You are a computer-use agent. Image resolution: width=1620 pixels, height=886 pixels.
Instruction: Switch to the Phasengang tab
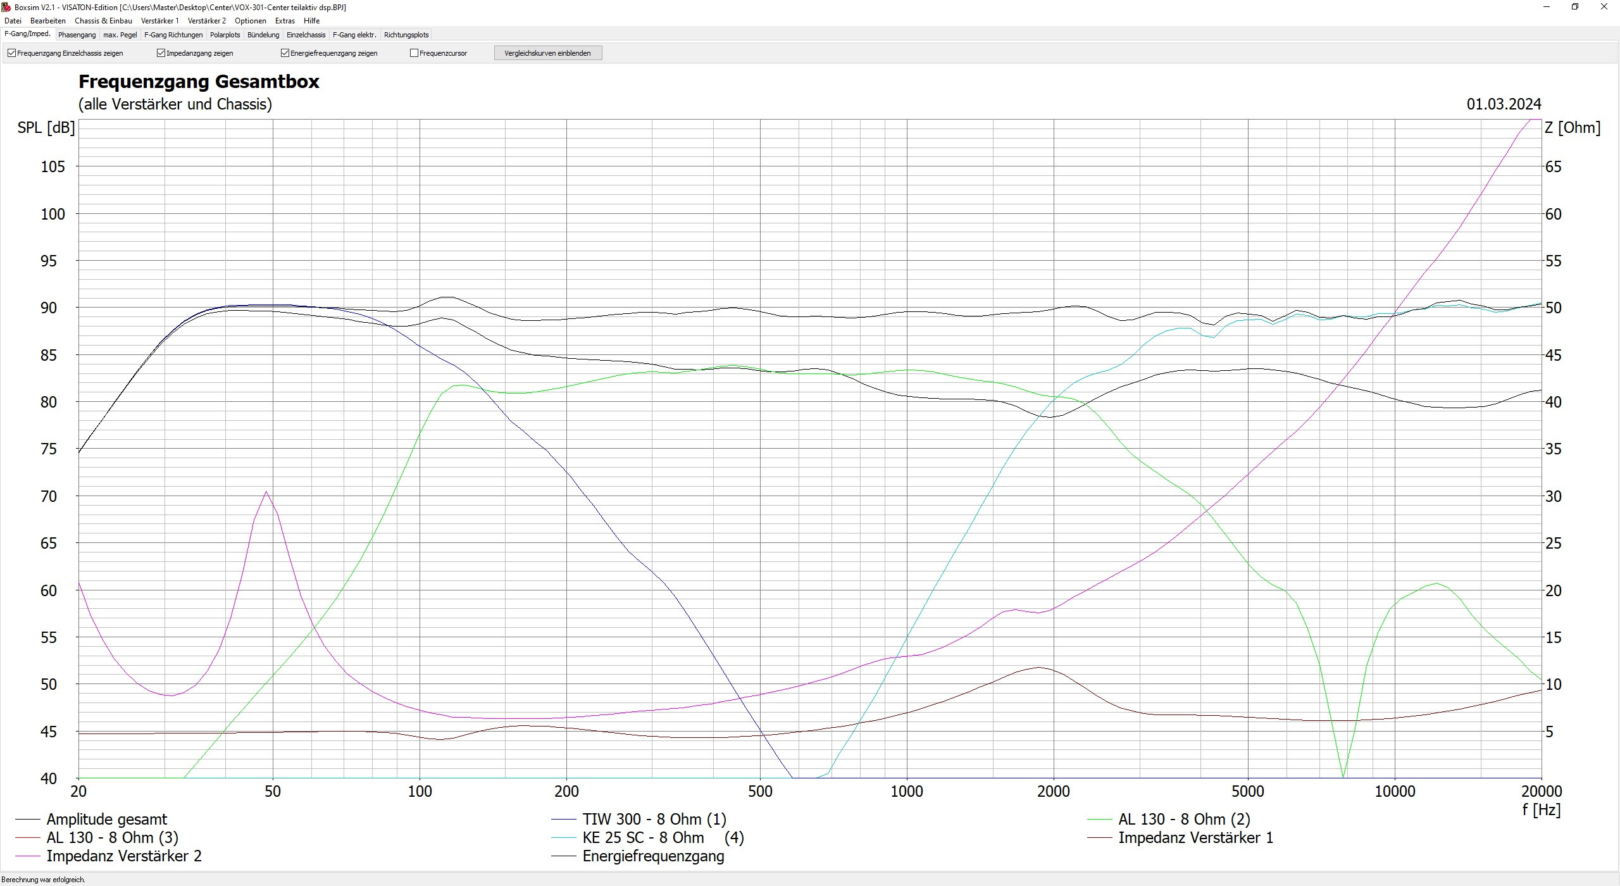(77, 35)
